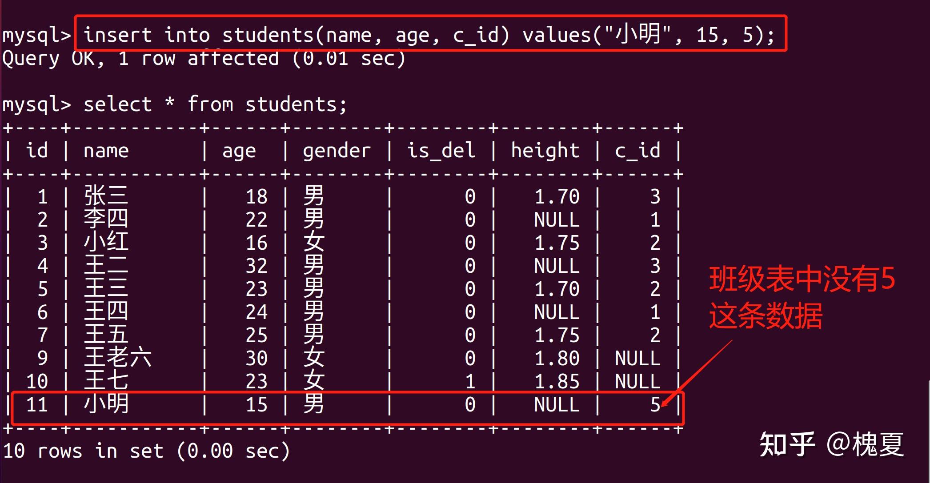Click the "Query OK, 1 row affected" line
Screen dimensions: 930x483
coord(204,58)
